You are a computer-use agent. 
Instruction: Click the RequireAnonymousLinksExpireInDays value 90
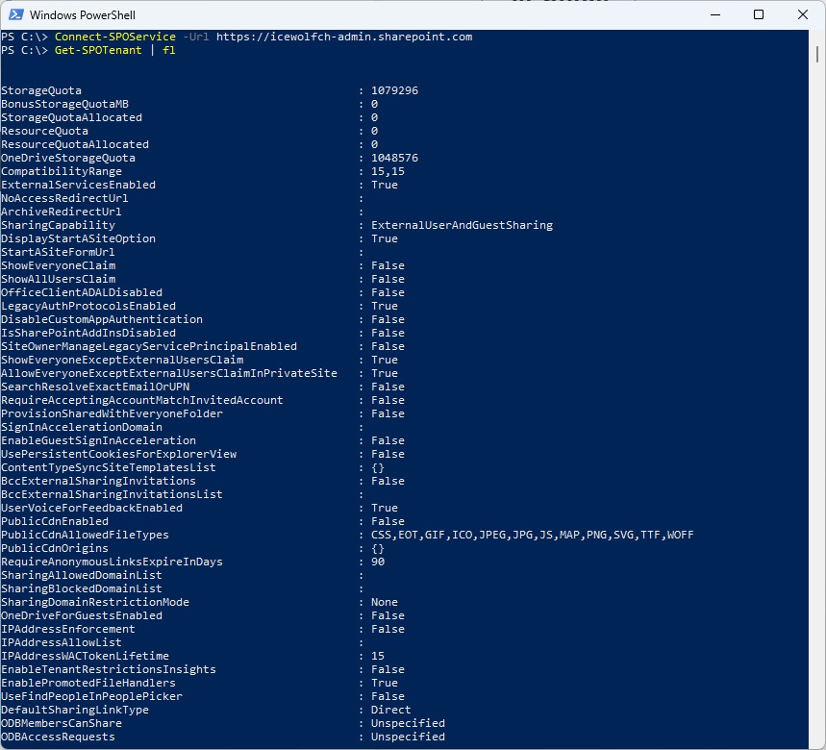(x=378, y=562)
